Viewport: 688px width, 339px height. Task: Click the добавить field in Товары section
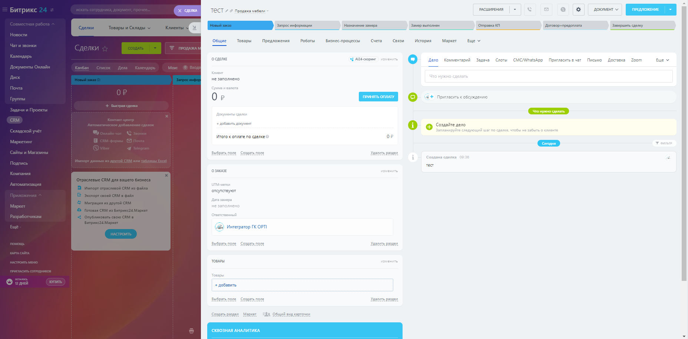pyautogui.click(x=302, y=285)
